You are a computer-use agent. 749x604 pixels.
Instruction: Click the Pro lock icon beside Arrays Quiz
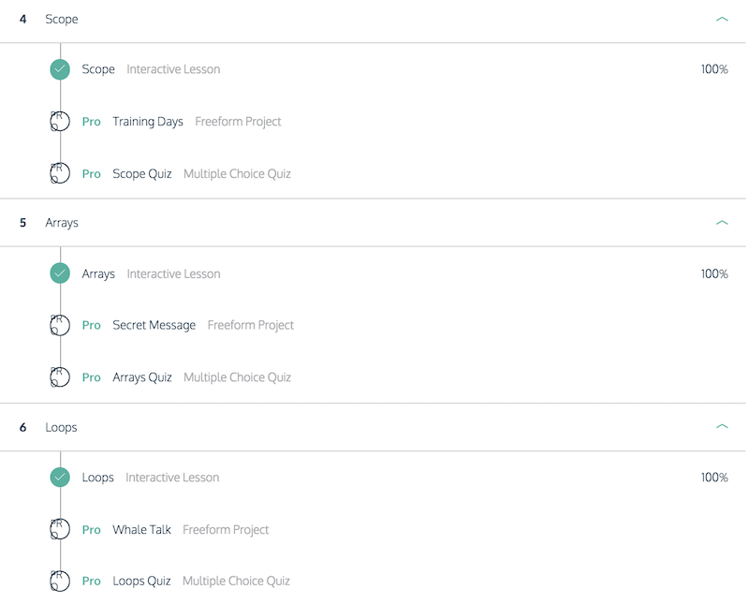click(60, 377)
